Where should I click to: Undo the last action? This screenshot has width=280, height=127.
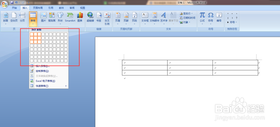tap(16, 3)
